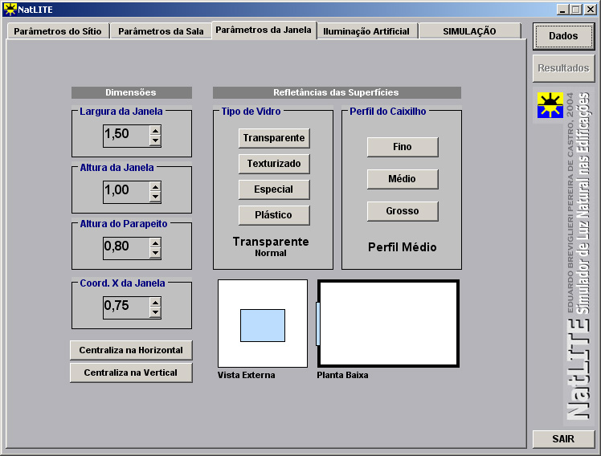601x456 pixels.
Task: Click the blue window in Vista Externa
Action: point(263,325)
